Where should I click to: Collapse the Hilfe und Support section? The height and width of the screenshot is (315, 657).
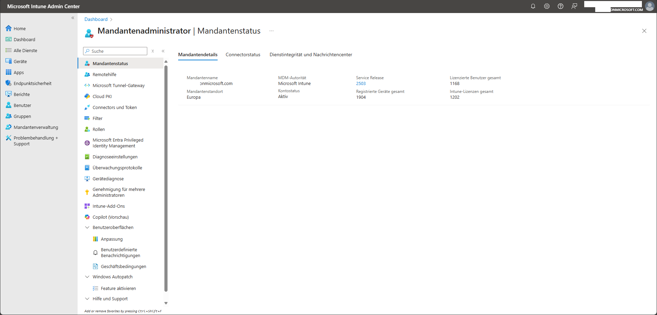point(87,299)
